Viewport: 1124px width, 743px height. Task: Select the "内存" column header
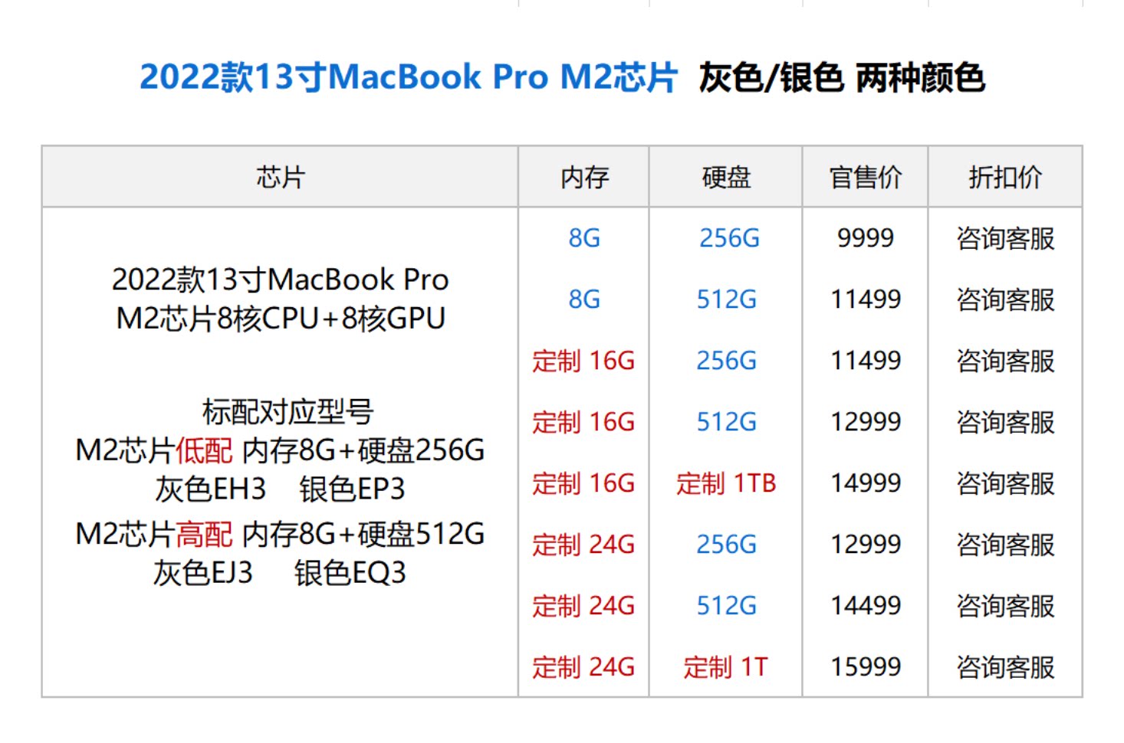(584, 178)
